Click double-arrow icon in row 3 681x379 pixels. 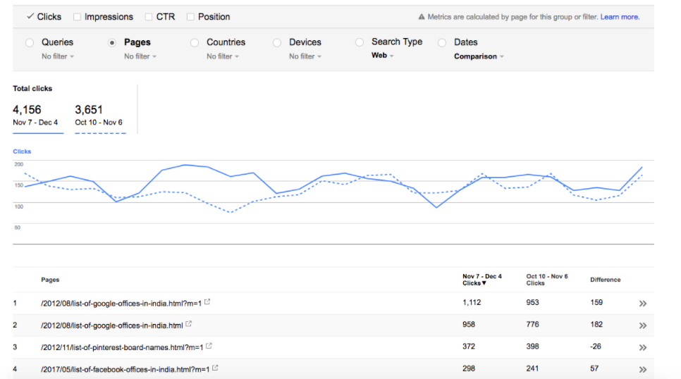coord(642,347)
